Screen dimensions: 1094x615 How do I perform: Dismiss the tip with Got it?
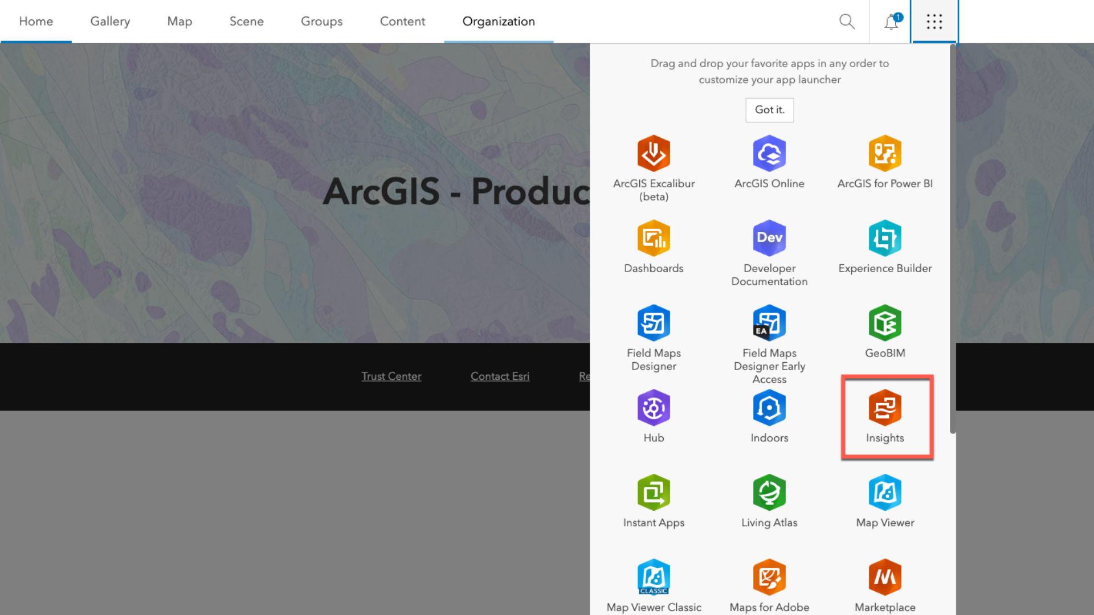pos(769,110)
